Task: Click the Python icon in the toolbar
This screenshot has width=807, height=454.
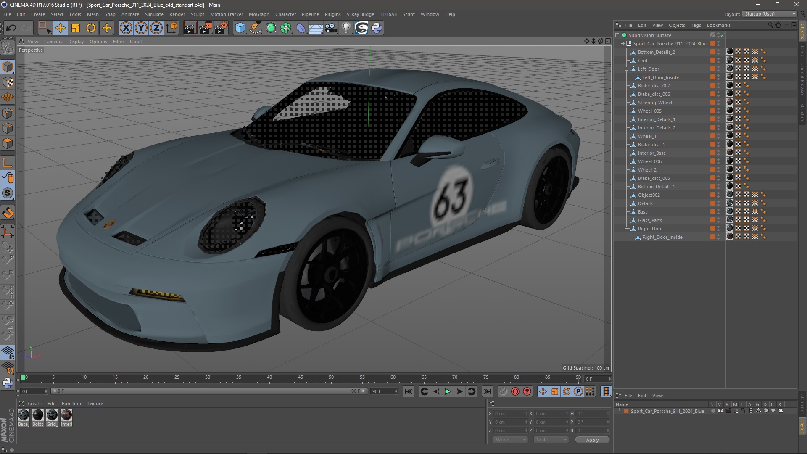Action: 377,28
